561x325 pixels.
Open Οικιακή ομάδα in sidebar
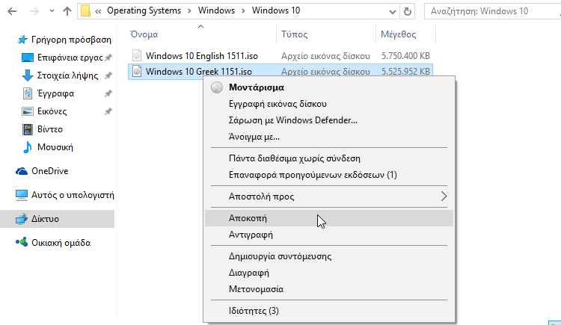point(61,243)
